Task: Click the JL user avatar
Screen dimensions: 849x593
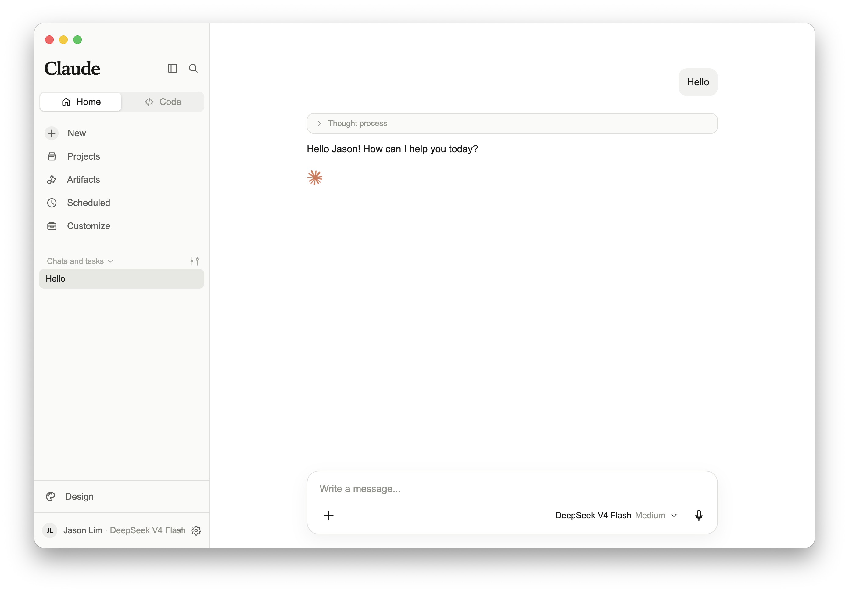Action: (49, 530)
